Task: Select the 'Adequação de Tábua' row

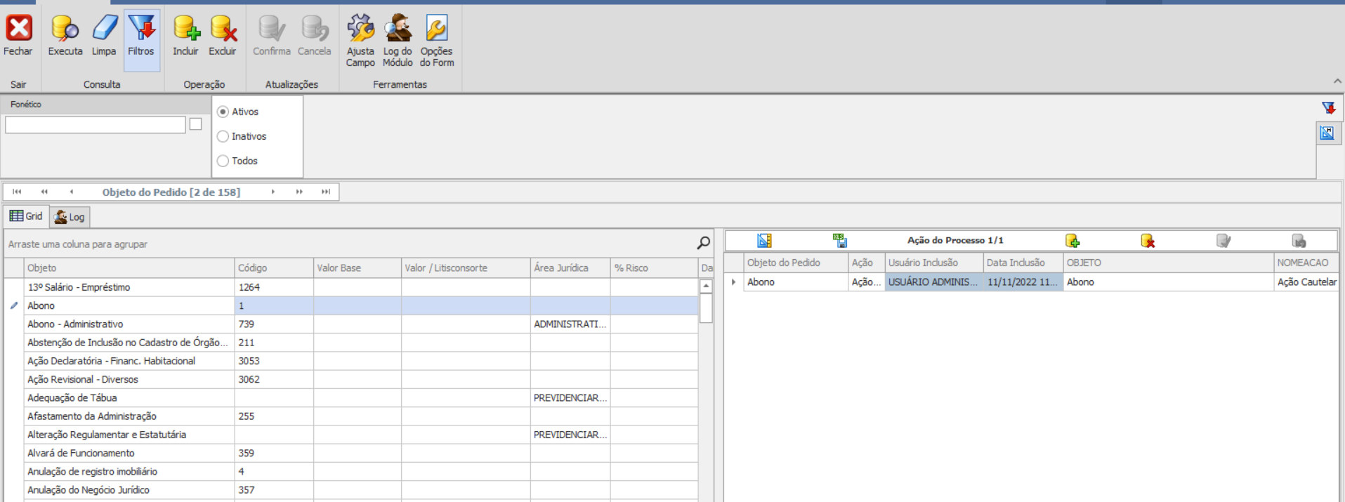Action: click(351, 397)
